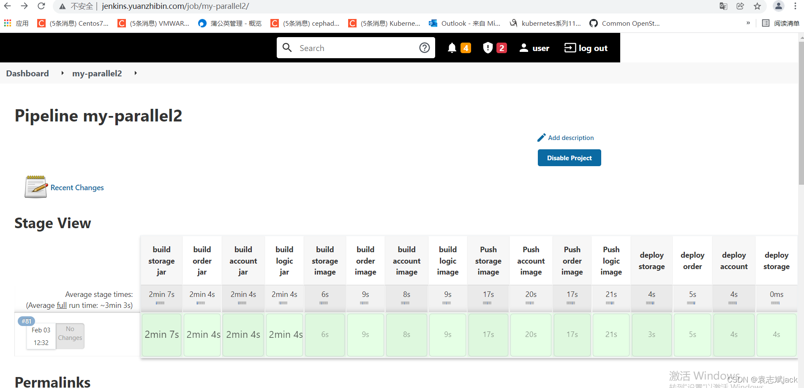Click build storage image 6s run cell

(x=325, y=335)
